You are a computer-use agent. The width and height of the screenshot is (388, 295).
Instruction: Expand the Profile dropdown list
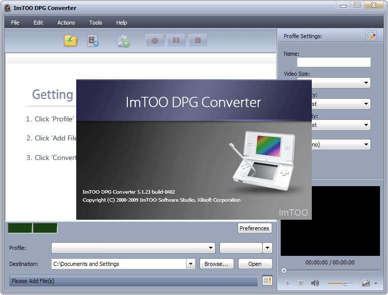pyautogui.click(x=212, y=248)
